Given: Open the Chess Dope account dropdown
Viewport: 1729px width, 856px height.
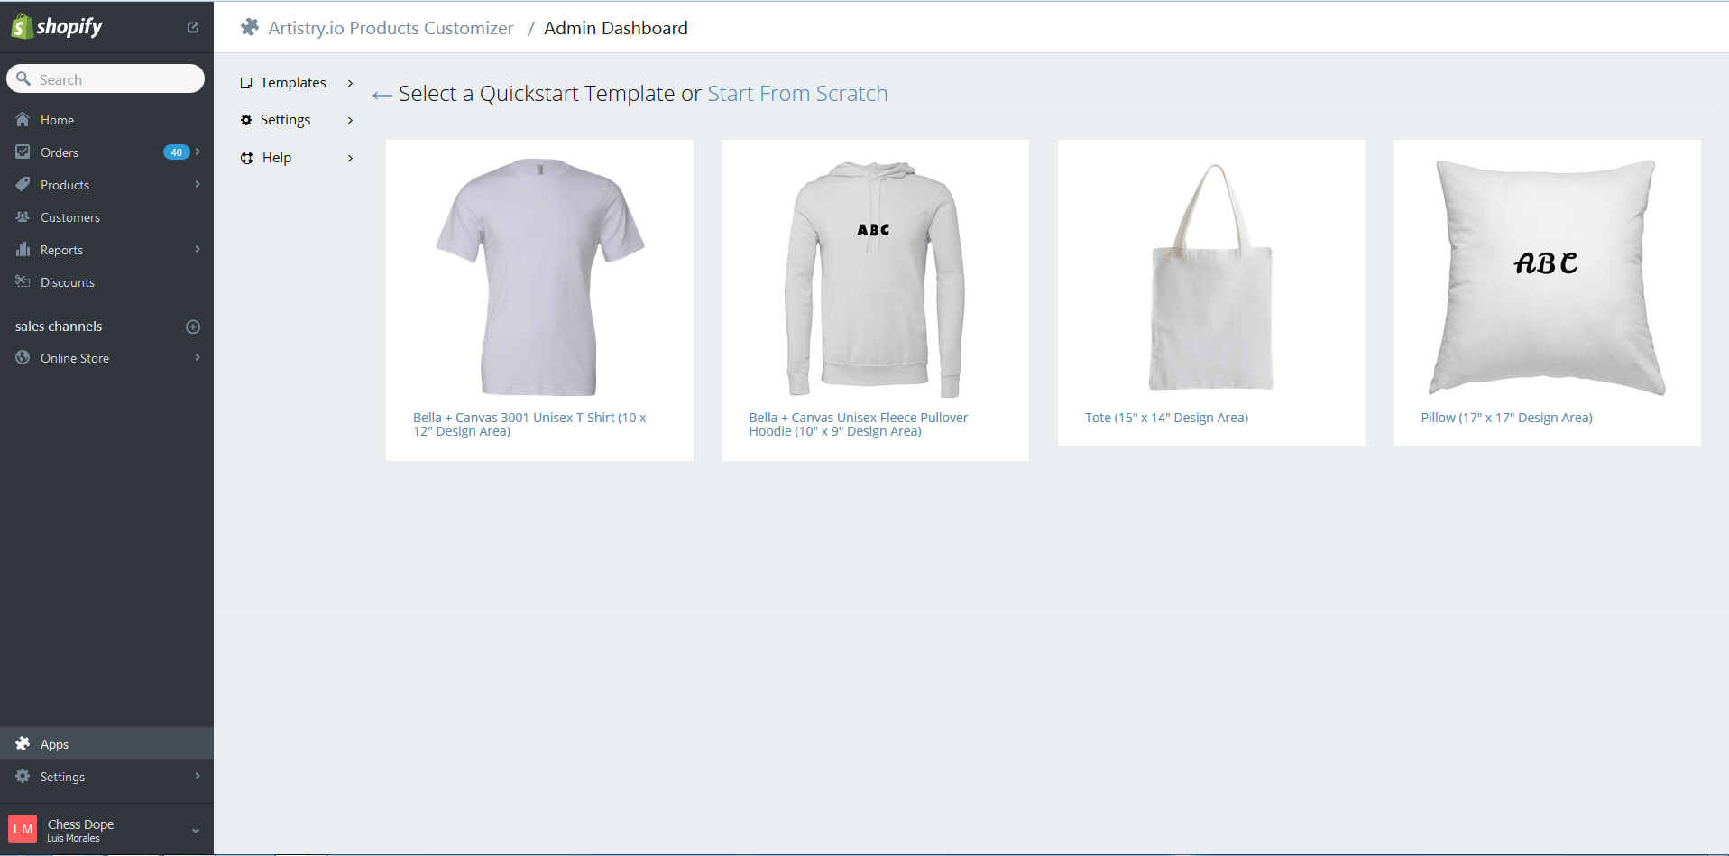Looking at the screenshot, I should (196, 830).
